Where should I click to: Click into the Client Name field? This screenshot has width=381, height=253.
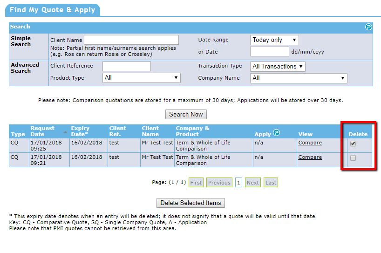point(131,40)
